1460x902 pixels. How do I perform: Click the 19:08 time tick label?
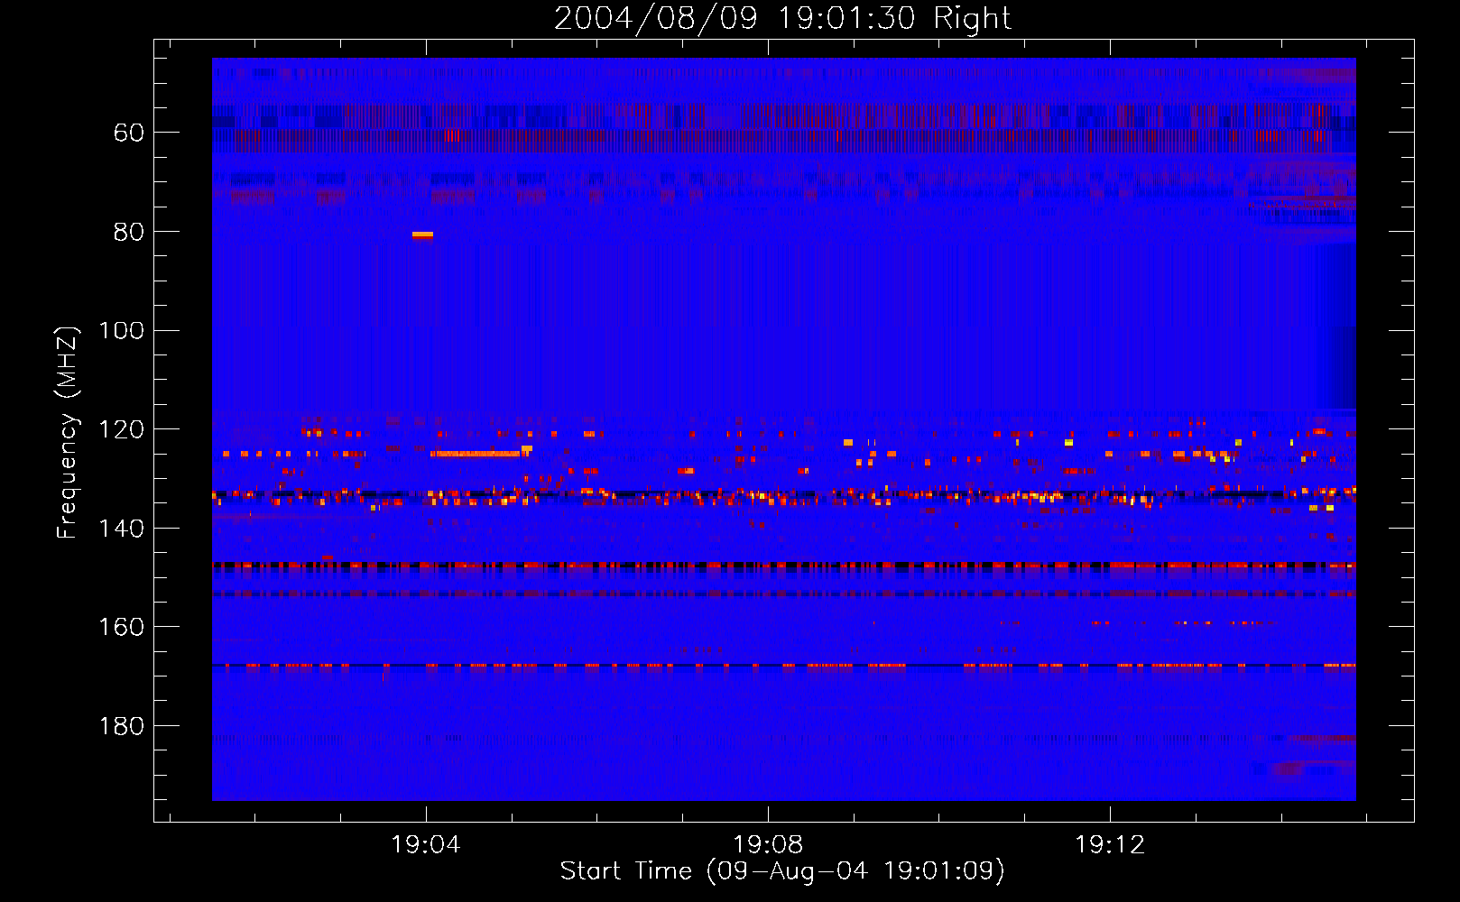click(x=768, y=845)
